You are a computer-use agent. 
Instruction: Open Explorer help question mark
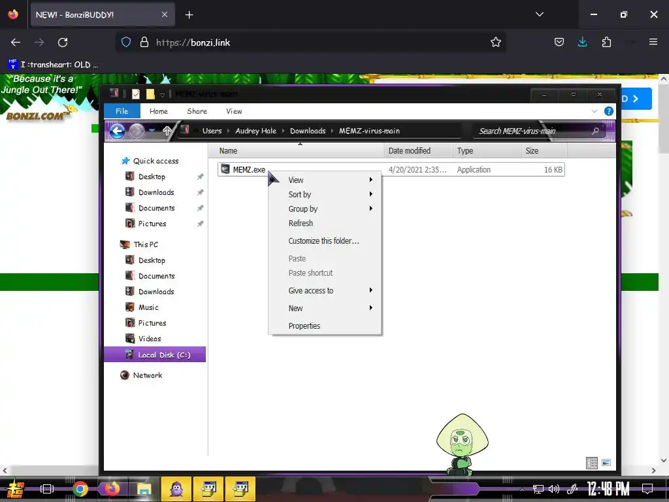coord(609,111)
